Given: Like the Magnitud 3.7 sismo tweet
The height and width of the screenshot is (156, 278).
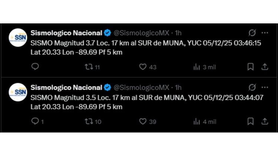Looking at the screenshot, I should point(143,67).
